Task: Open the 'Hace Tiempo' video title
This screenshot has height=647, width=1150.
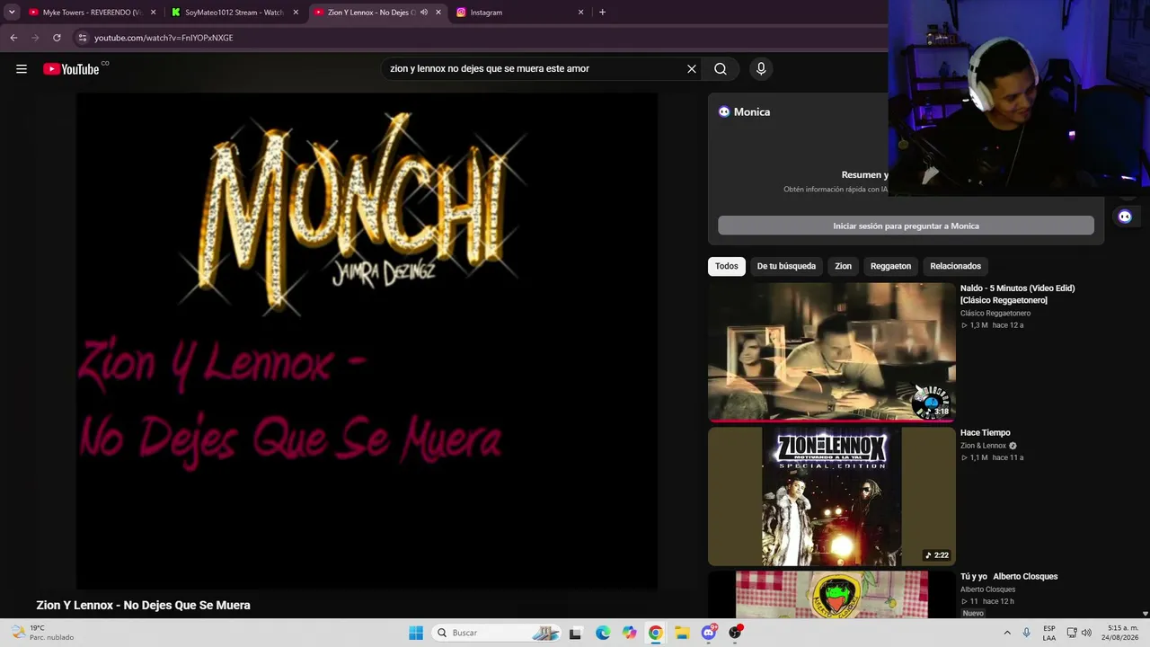Action: (x=986, y=433)
